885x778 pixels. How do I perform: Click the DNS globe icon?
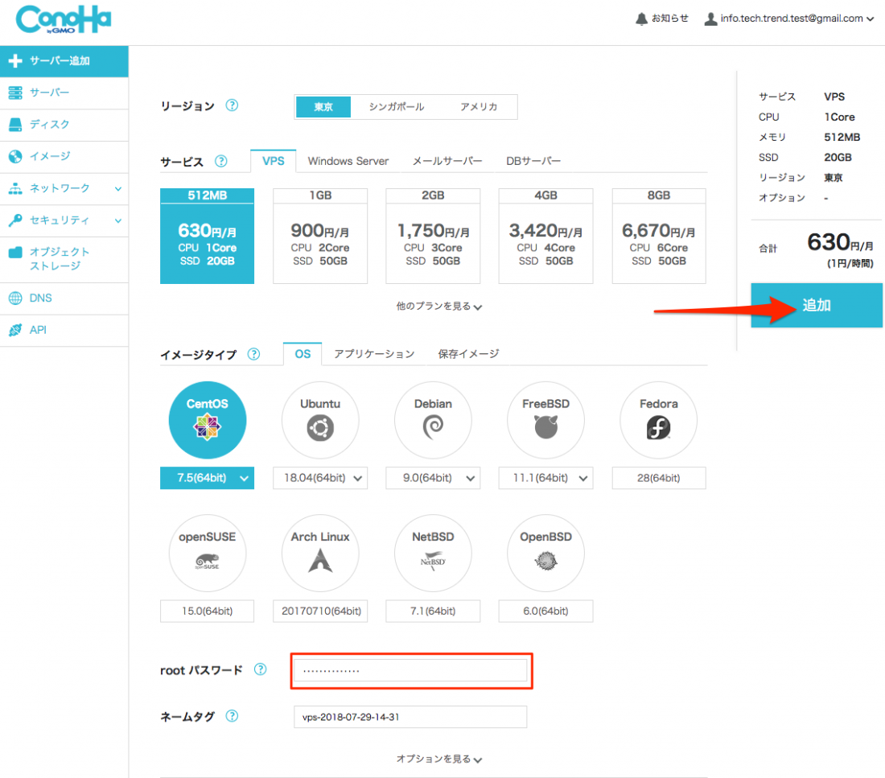[15, 298]
